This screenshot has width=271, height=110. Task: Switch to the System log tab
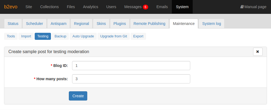click(x=212, y=24)
